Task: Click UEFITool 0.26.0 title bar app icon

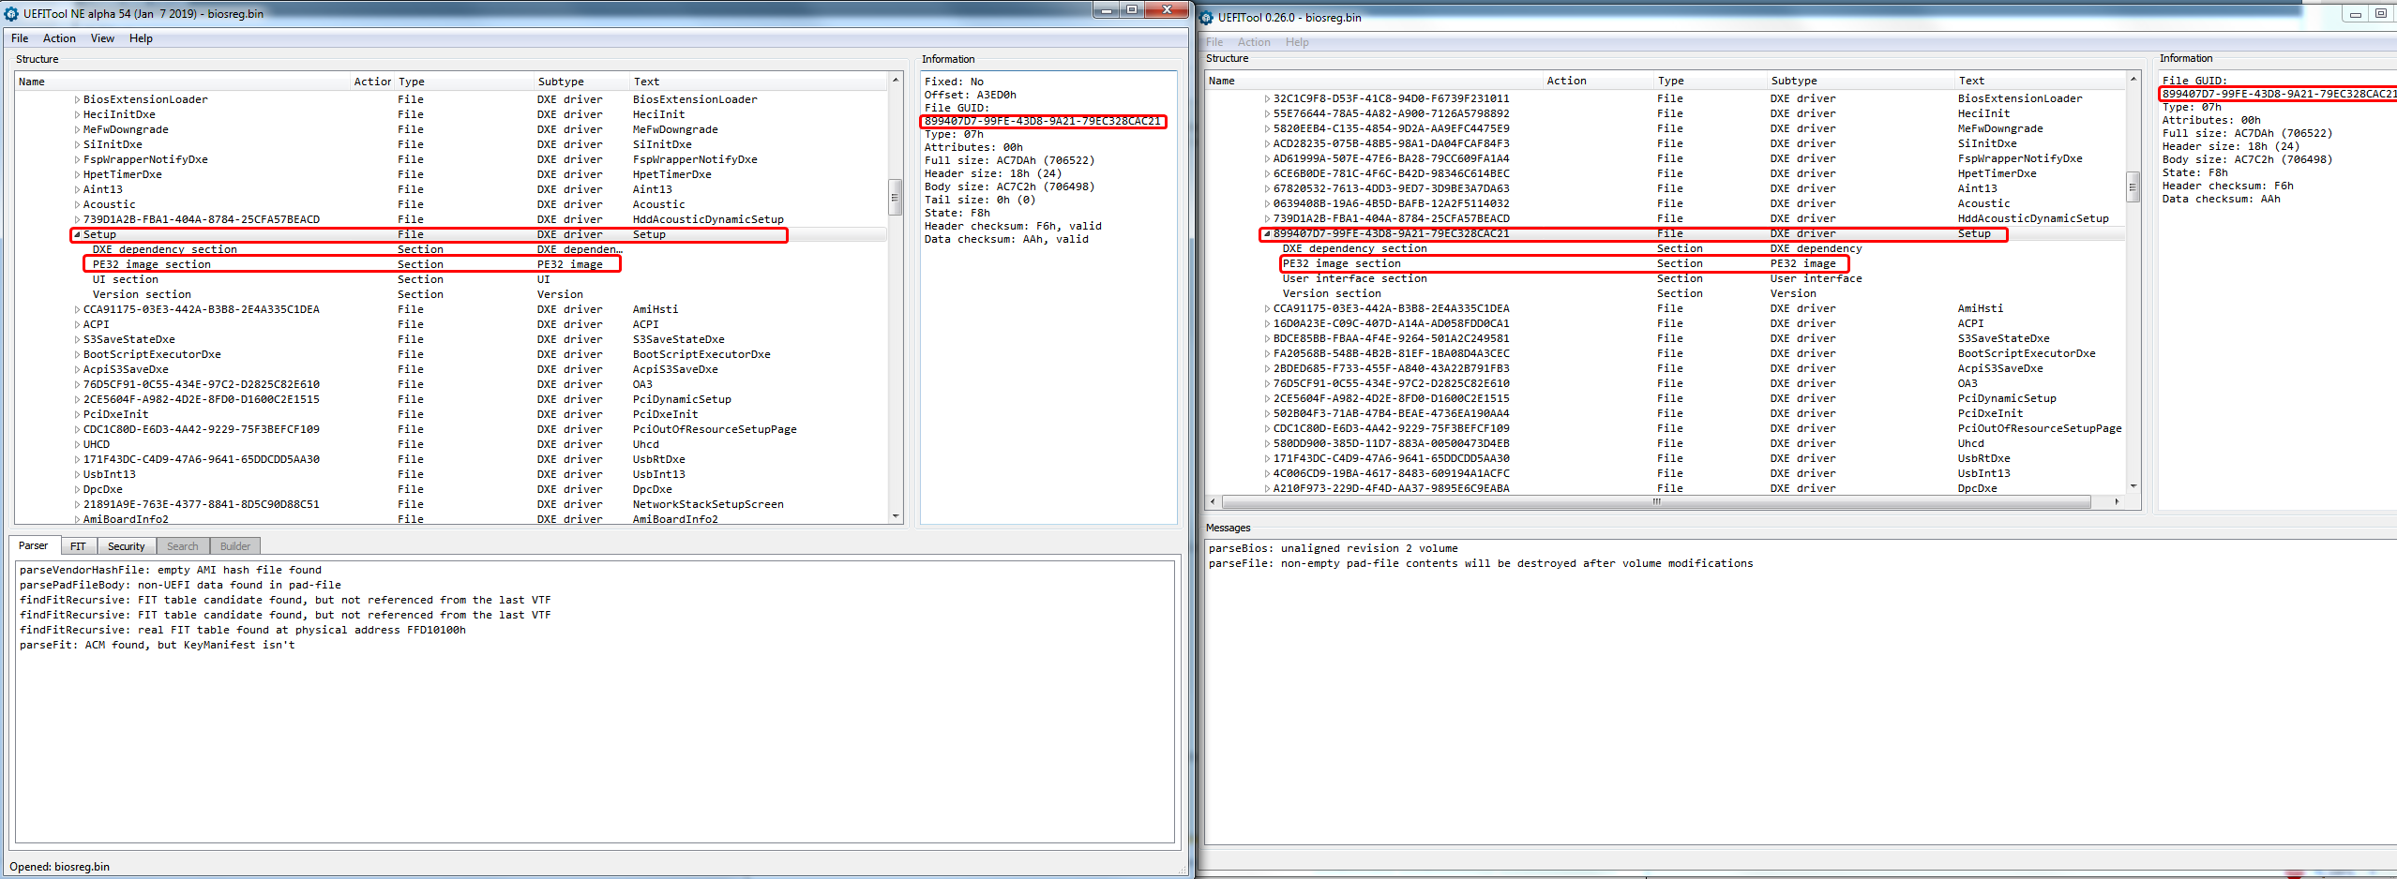Action: point(1207,18)
